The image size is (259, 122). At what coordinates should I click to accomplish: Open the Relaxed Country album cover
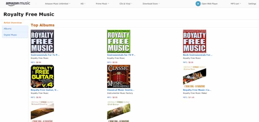click(x=42, y=111)
